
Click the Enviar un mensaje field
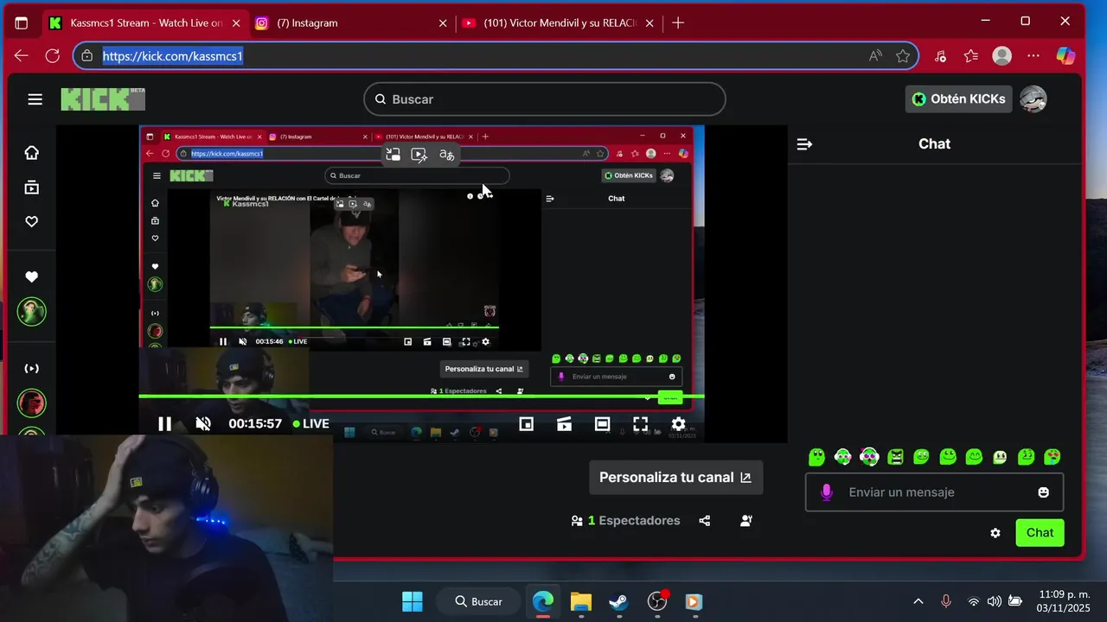[x=934, y=492]
